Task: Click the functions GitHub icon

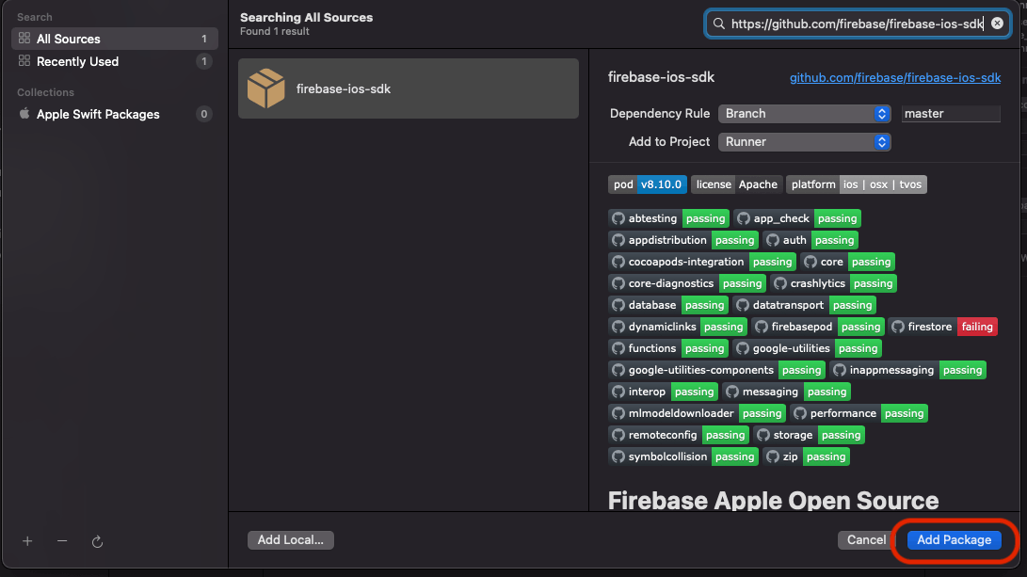Action: 618,347
